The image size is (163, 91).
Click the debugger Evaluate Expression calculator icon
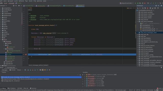pyautogui.click(x=40, y=70)
